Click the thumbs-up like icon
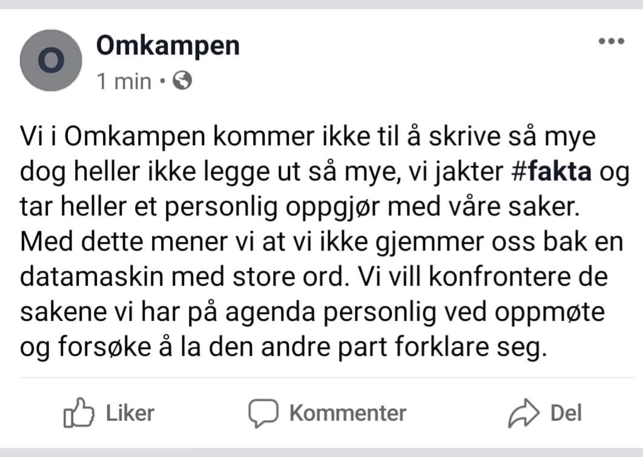 pyautogui.click(x=79, y=413)
